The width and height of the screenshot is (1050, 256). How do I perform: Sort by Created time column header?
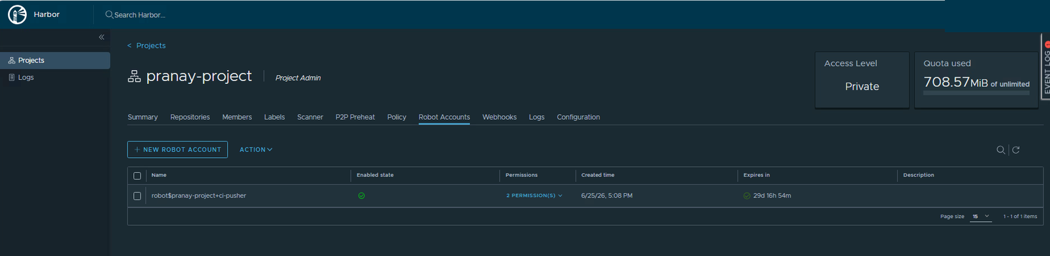coord(598,175)
